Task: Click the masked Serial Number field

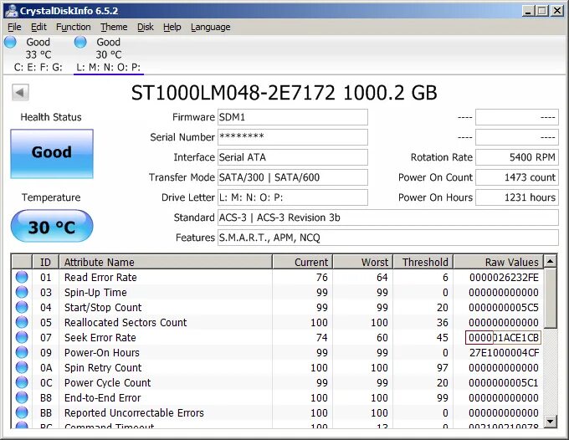Action: click(293, 137)
